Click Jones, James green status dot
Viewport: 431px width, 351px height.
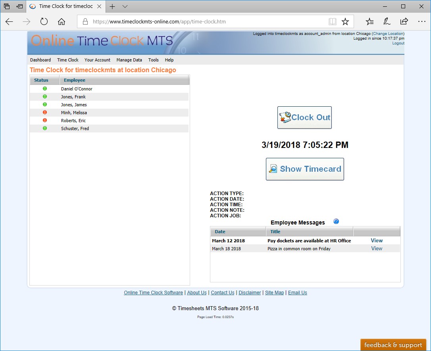click(x=45, y=104)
